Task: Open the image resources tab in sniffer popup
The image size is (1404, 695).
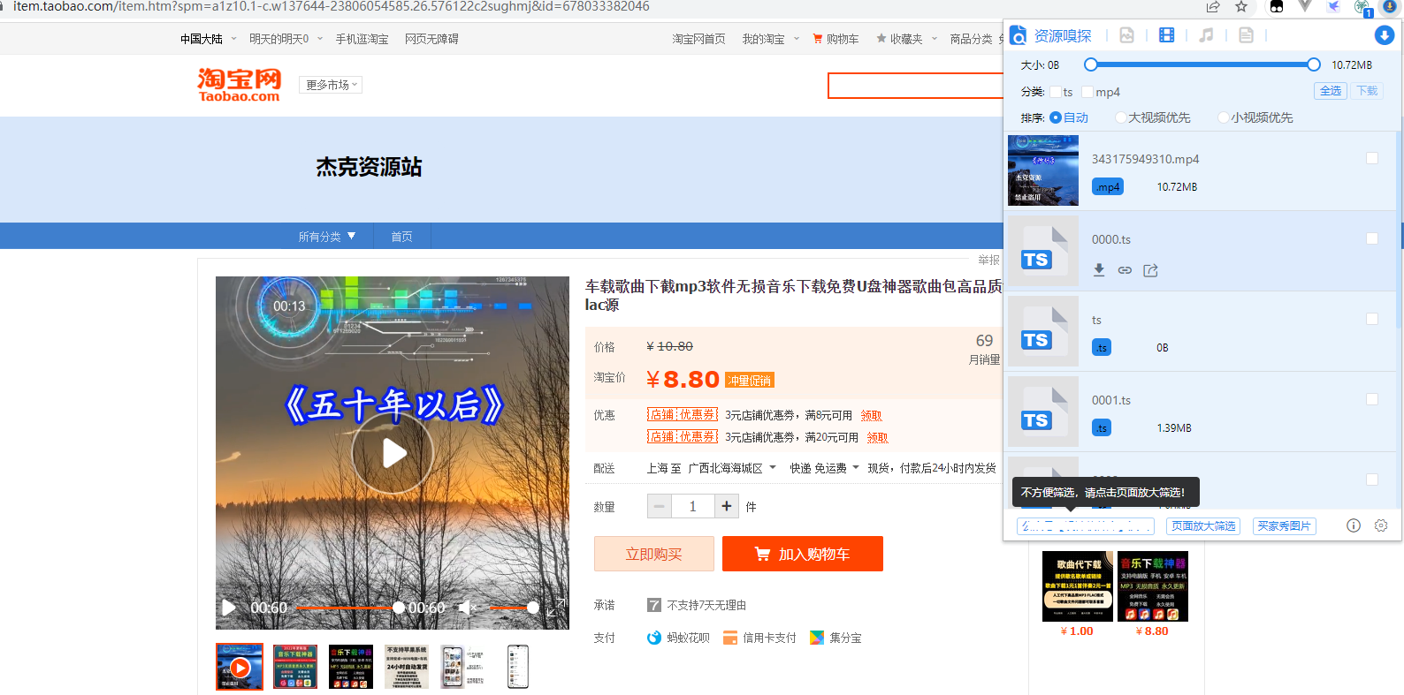Action: pyautogui.click(x=1126, y=35)
